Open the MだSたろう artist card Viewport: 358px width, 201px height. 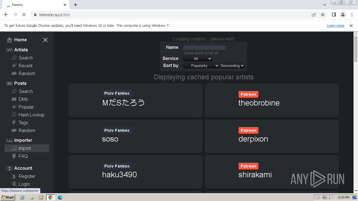coord(135,100)
